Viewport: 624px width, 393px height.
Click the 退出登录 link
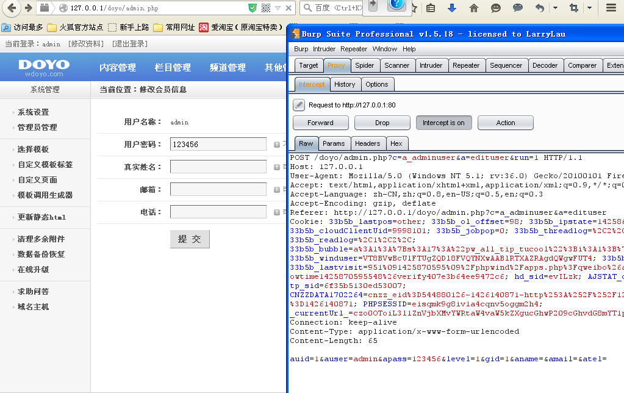point(130,44)
